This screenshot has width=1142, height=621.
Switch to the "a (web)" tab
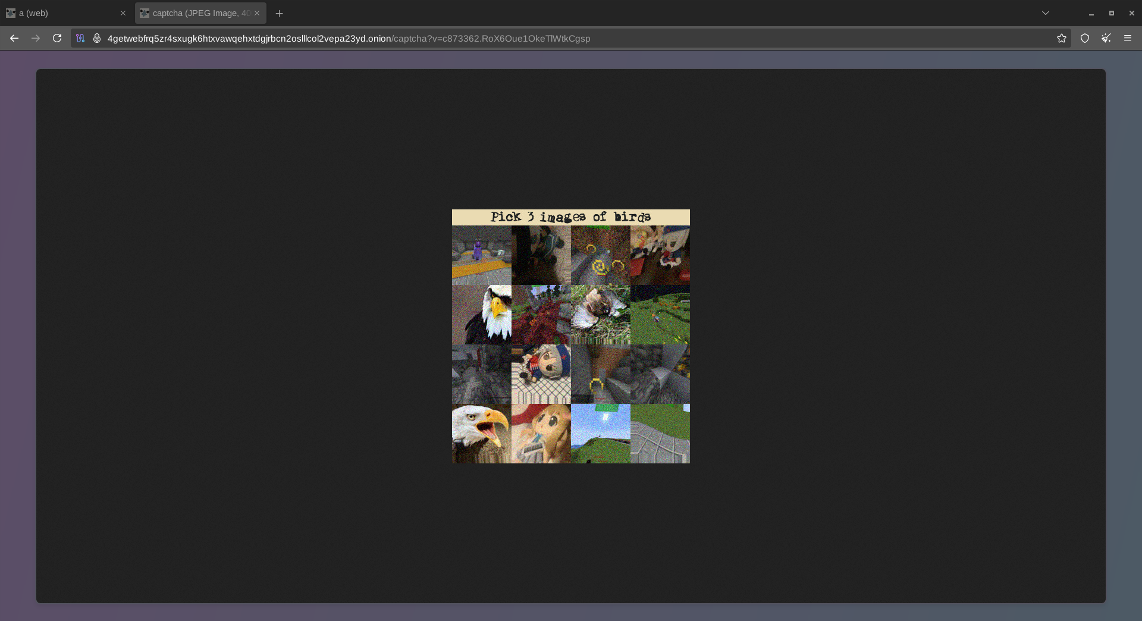[59, 13]
